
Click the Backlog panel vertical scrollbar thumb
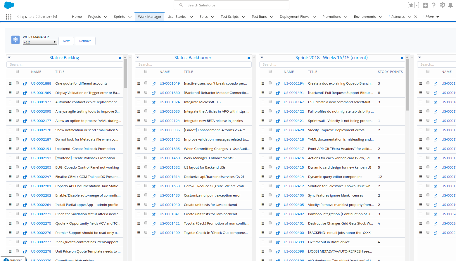(x=125, y=73)
